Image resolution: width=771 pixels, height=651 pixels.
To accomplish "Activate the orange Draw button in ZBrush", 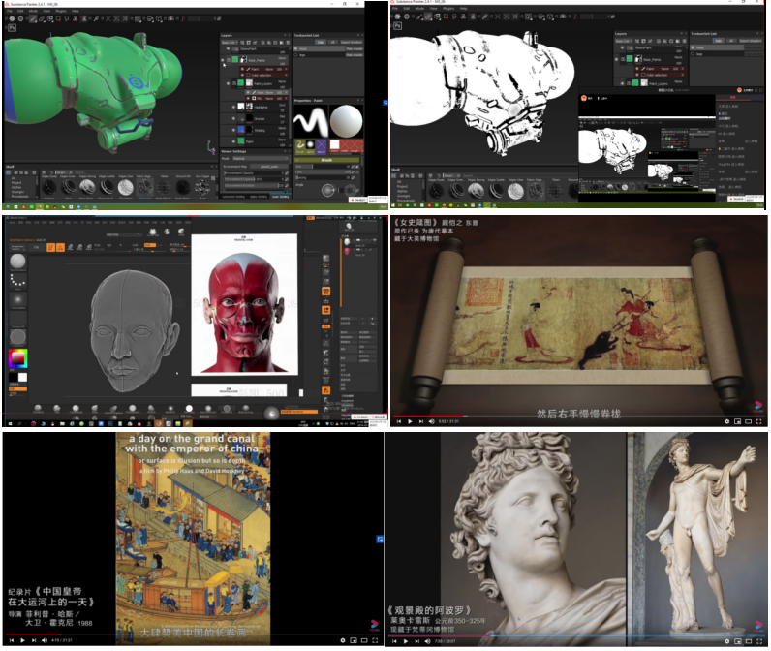I will click(60, 247).
